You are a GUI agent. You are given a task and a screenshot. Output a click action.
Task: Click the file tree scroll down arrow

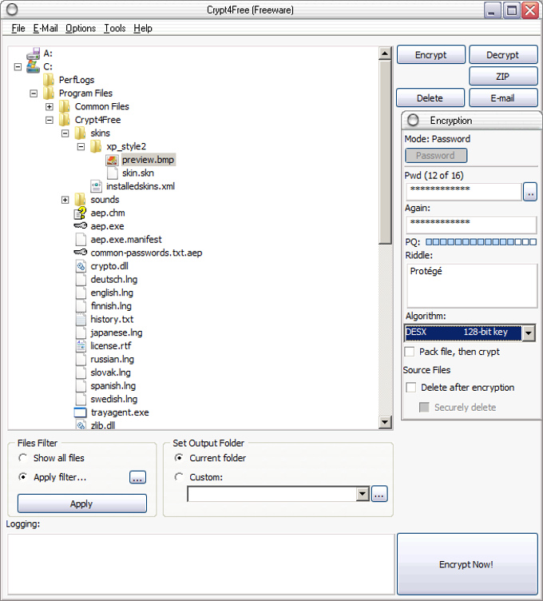(385, 422)
